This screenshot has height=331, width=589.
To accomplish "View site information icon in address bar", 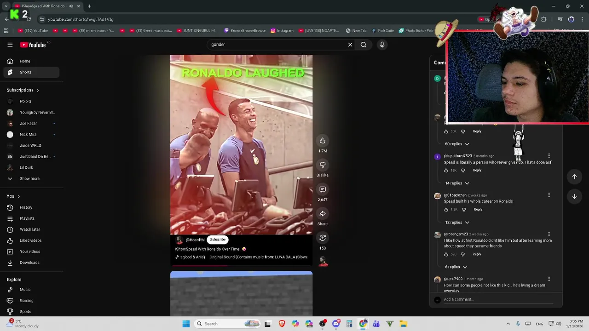I will tap(42, 19).
